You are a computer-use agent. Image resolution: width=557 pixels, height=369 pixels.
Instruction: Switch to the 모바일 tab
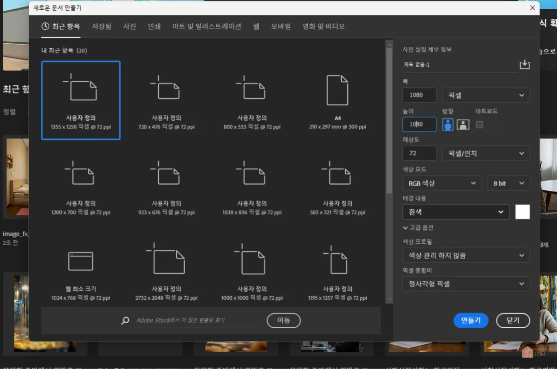click(281, 26)
